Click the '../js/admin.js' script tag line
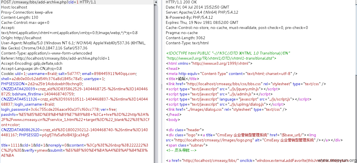 click(x=219, y=94)
